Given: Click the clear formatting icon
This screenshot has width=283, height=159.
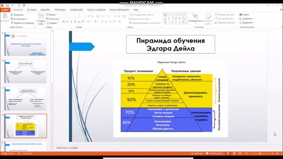Looking at the screenshot, I should 98,16.
